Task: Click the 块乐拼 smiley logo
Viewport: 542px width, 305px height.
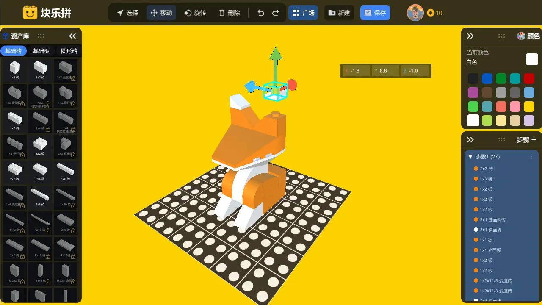Action: coord(30,13)
